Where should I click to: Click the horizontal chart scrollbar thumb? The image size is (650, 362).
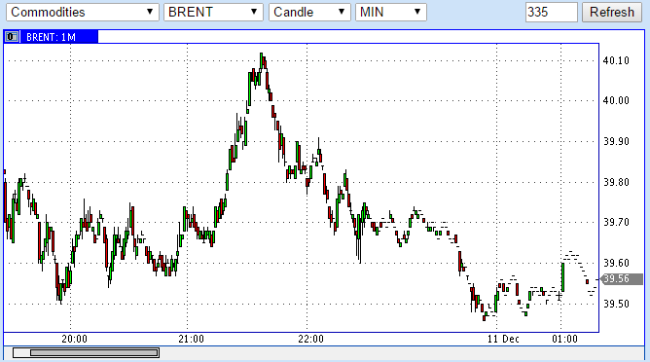pos(94,353)
